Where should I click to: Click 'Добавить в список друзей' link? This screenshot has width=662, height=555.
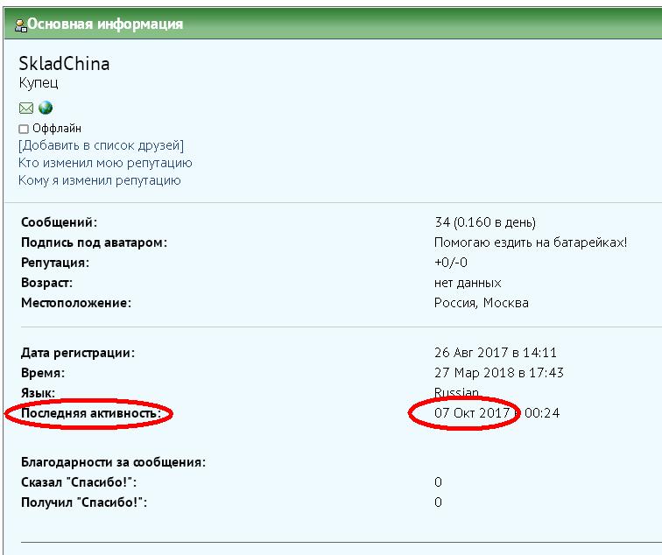[101, 145]
